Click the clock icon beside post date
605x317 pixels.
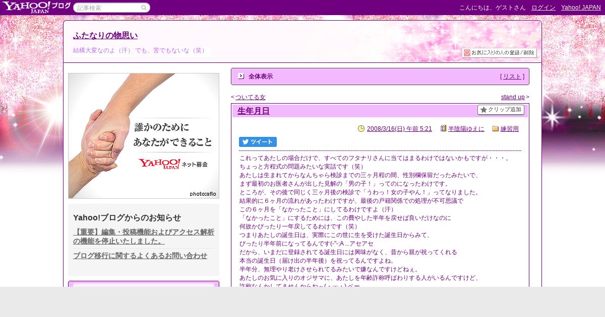pos(361,129)
